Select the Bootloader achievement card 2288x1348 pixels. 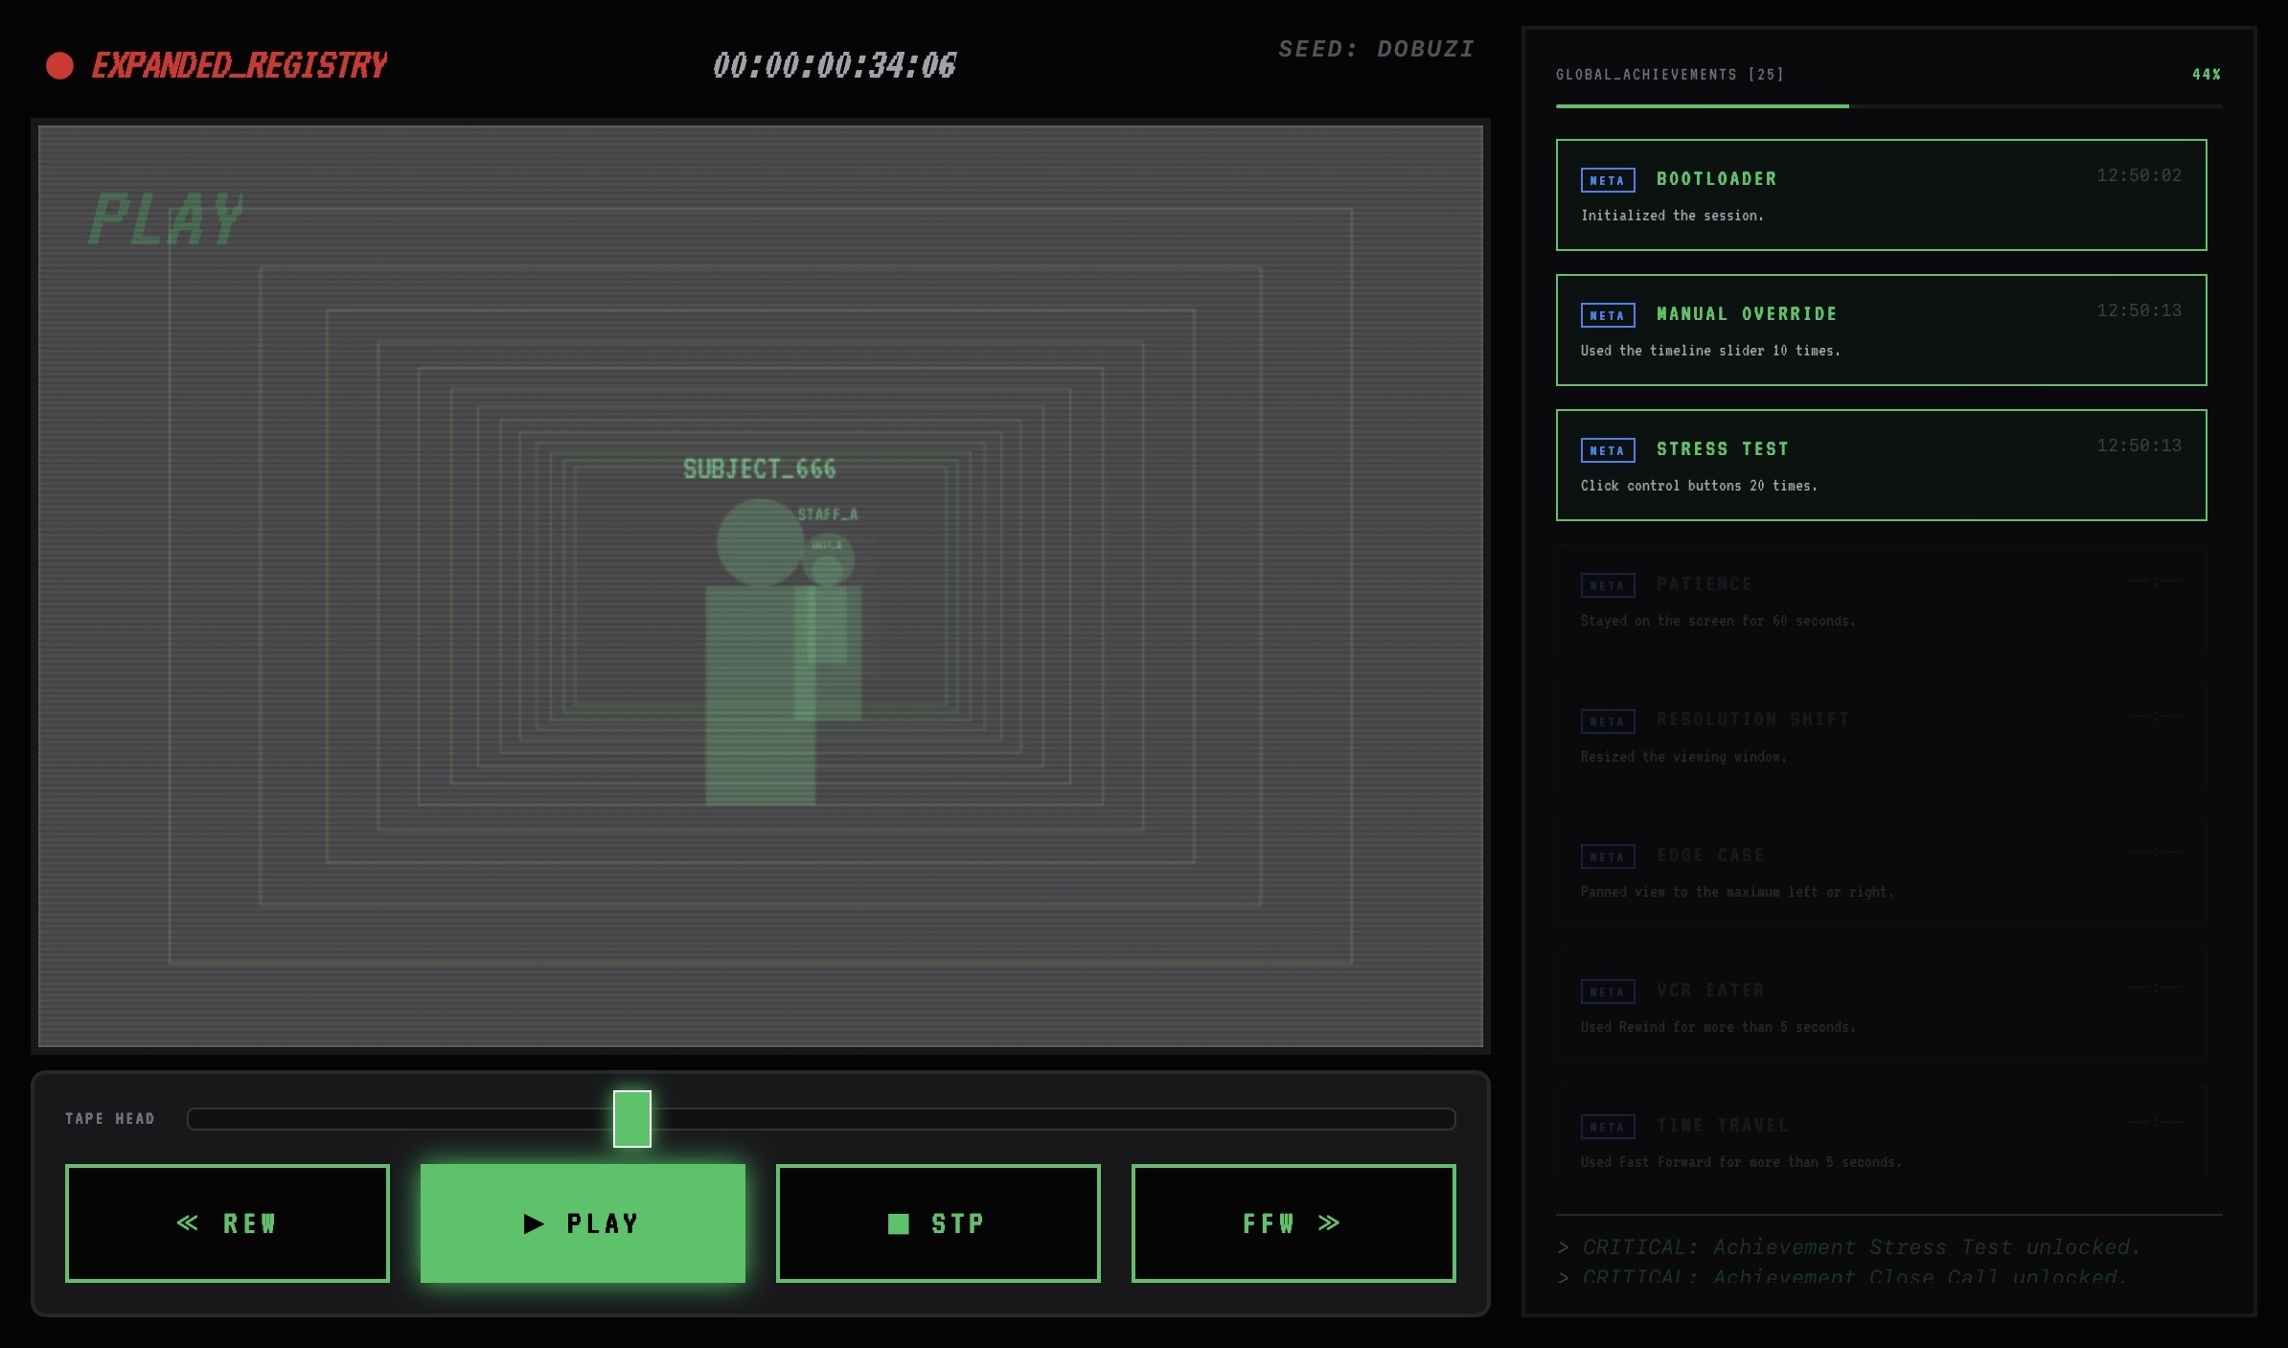[x=1880, y=195]
